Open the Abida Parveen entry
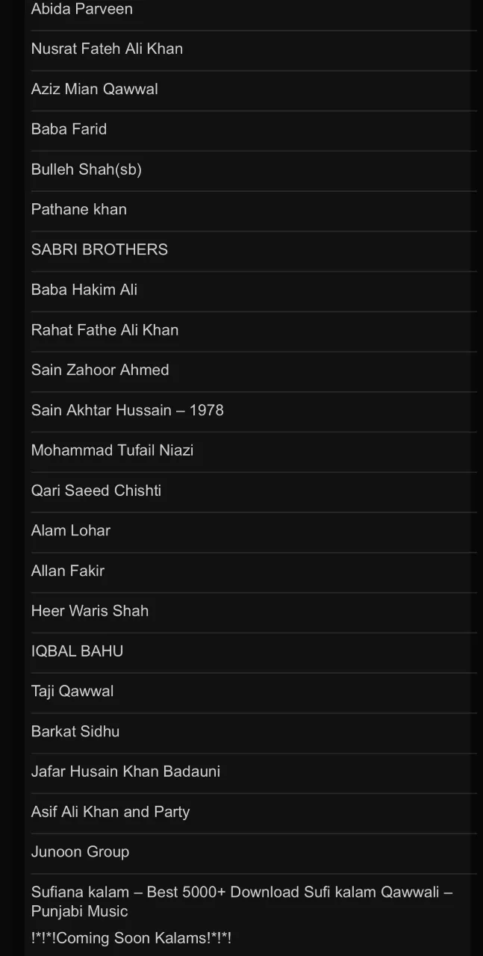The height and width of the screenshot is (956, 483). click(x=81, y=9)
